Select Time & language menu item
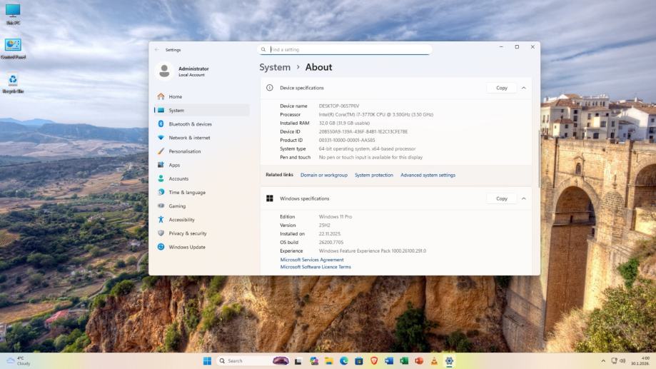 coord(186,193)
